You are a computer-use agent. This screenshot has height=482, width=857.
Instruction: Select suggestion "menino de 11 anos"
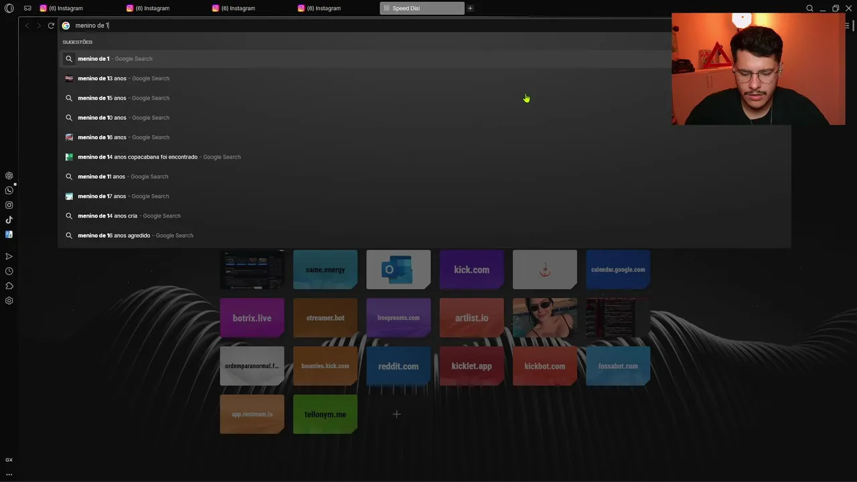pyautogui.click(x=424, y=177)
